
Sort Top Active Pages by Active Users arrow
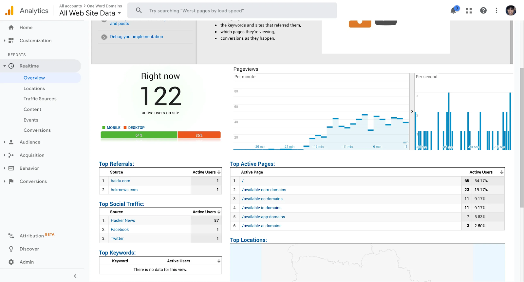[x=501, y=172]
